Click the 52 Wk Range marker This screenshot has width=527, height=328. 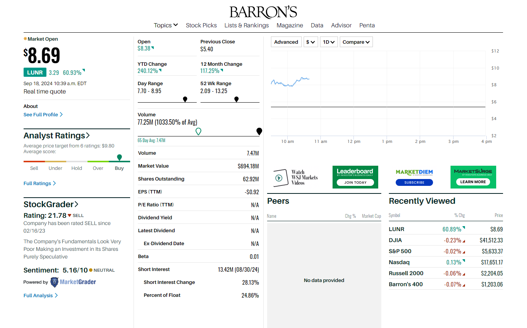[x=236, y=99]
